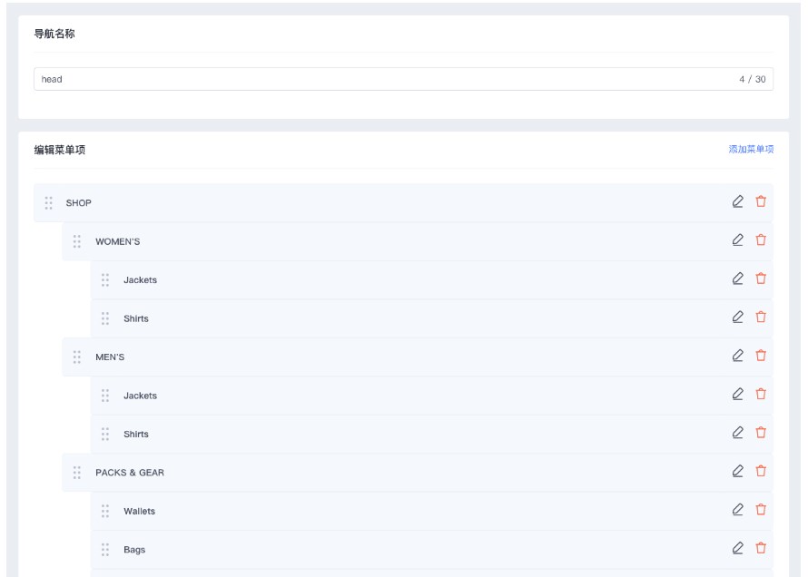Select the WOMEN'S row label
808x577 pixels.
[117, 241]
